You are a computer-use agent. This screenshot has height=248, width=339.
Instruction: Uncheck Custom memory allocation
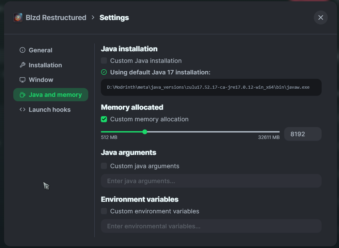tap(104, 119)
